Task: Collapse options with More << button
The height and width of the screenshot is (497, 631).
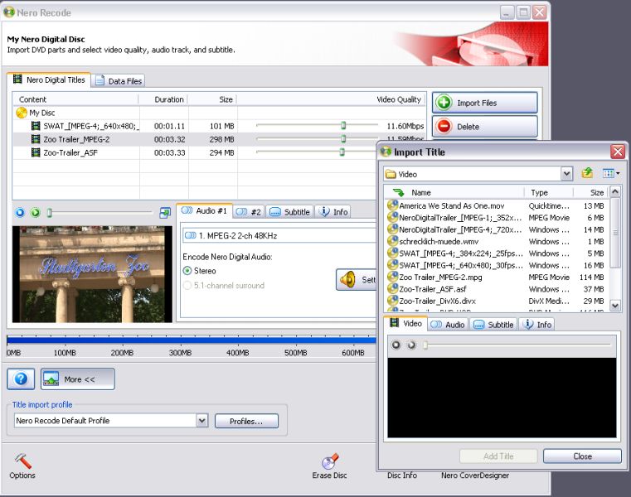Action: coord(78,379)
